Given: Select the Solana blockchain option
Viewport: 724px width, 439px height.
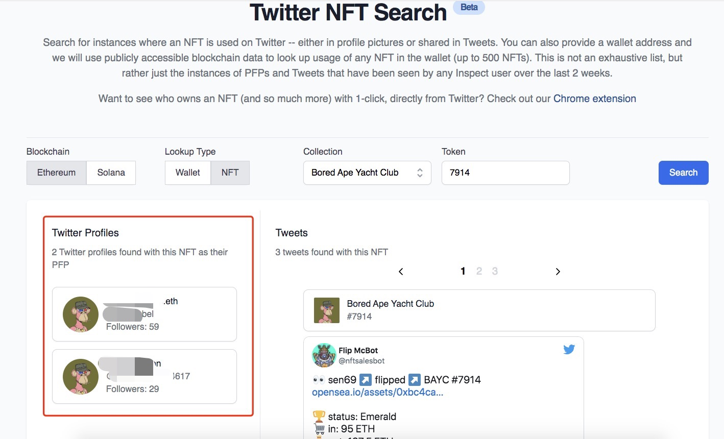Looking at the screenshot, I should (111, 173).
